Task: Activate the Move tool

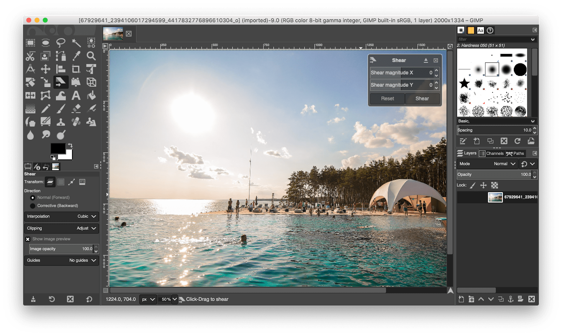Action: 45,69
